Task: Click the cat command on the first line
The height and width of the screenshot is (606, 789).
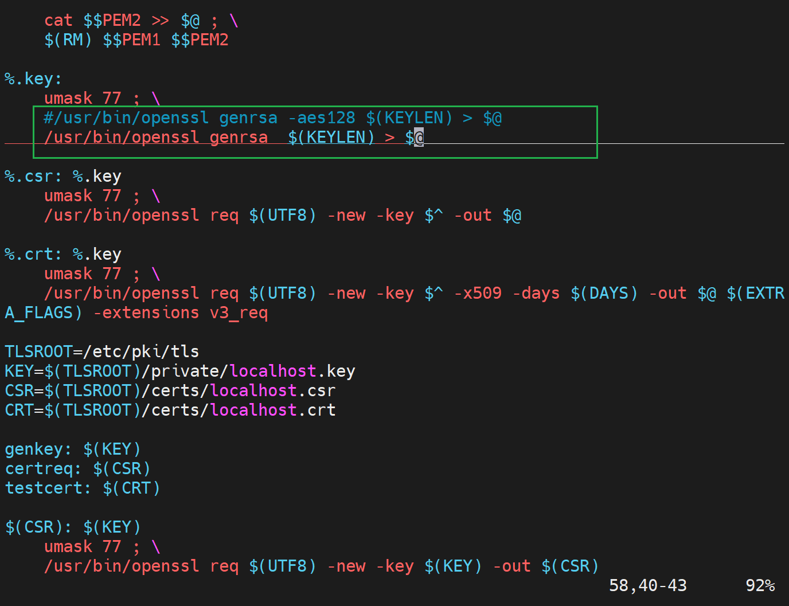Action: [x=58, y=21]
